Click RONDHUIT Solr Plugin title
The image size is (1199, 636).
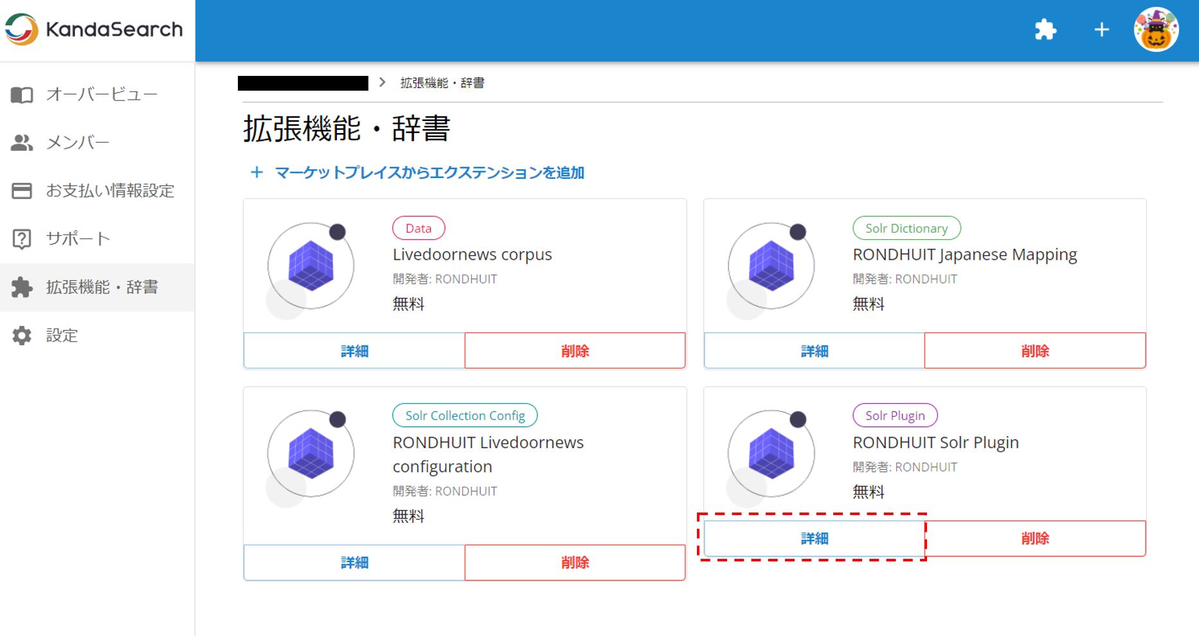936,442
